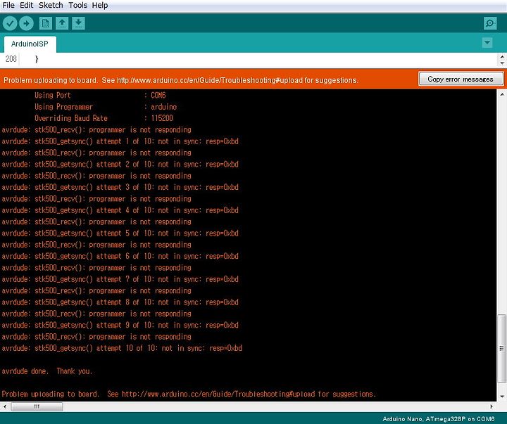Click the closing brace on line 208
Screen dimensions: 507x424
(x=37, y=59)
